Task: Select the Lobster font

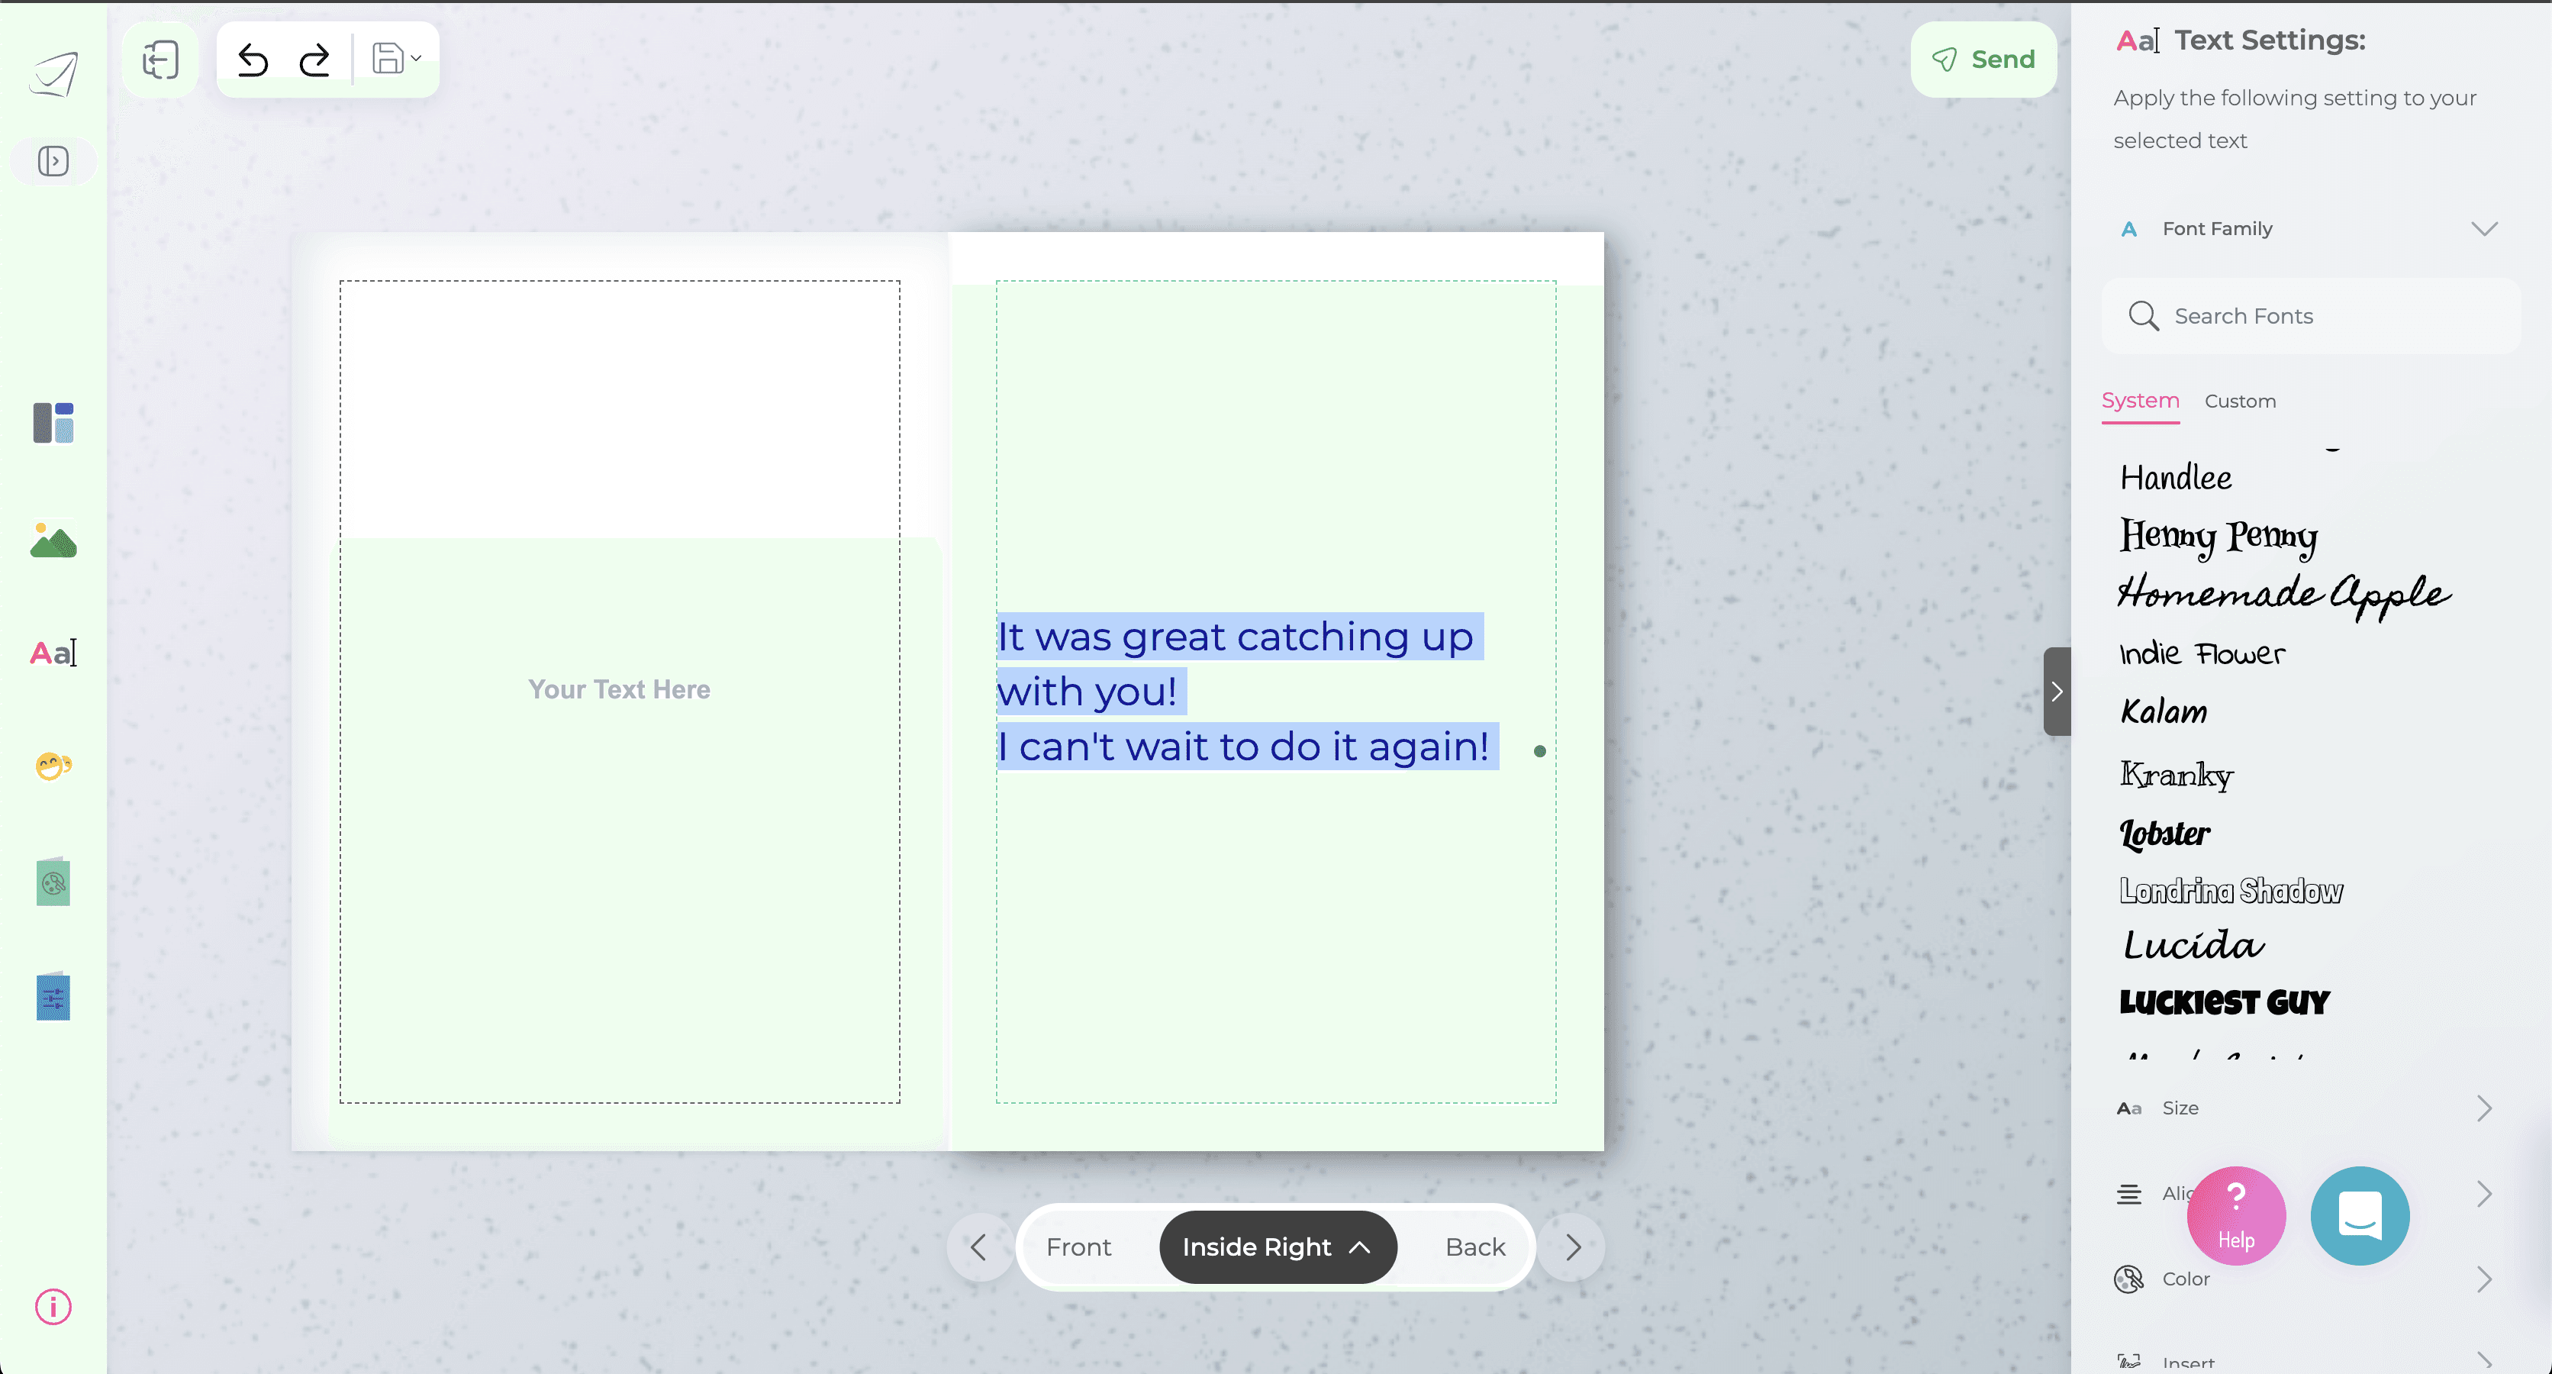Action: (x=2164, y=834)
